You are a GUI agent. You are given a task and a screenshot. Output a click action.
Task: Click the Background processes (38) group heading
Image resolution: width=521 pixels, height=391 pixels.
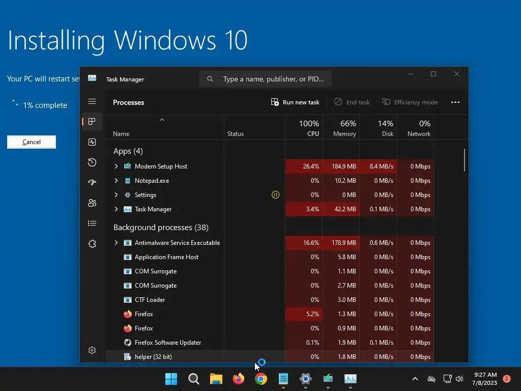(161, 228)
